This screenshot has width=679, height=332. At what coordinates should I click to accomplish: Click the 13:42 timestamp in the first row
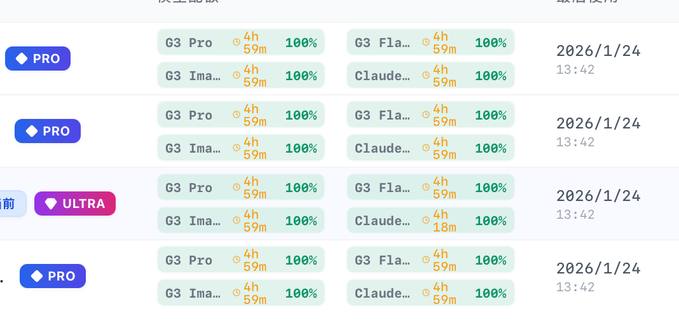[575, 70]
